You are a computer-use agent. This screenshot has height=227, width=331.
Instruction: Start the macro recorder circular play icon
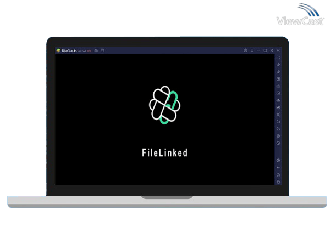click(278, 93)
